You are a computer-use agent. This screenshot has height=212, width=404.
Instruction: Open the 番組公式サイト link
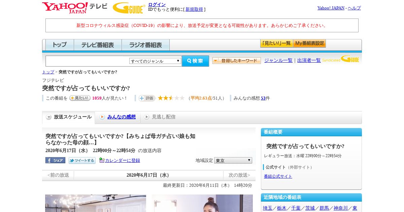click(x=278, y=176)
